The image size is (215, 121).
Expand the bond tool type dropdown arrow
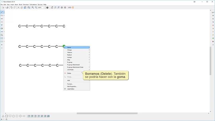[4, 12]
